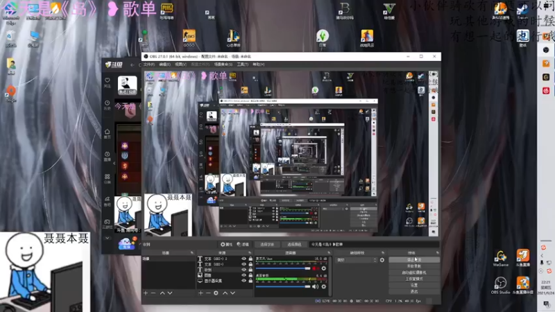This screenshot has width=555, height=312.
Task: Add a new scene with the plus icon in the Scenes panel
Action: coord(146,293)
